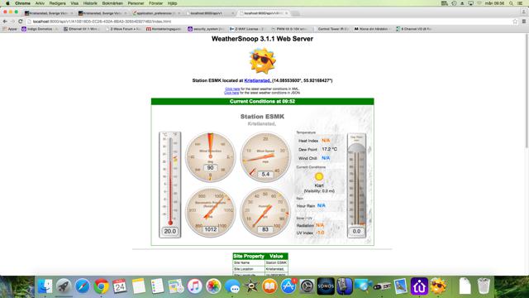Switch to first Kristianstad, Sverige tab
Image resolution: width=529 pixels, height=298 pixels.
(x=49, y=13)
